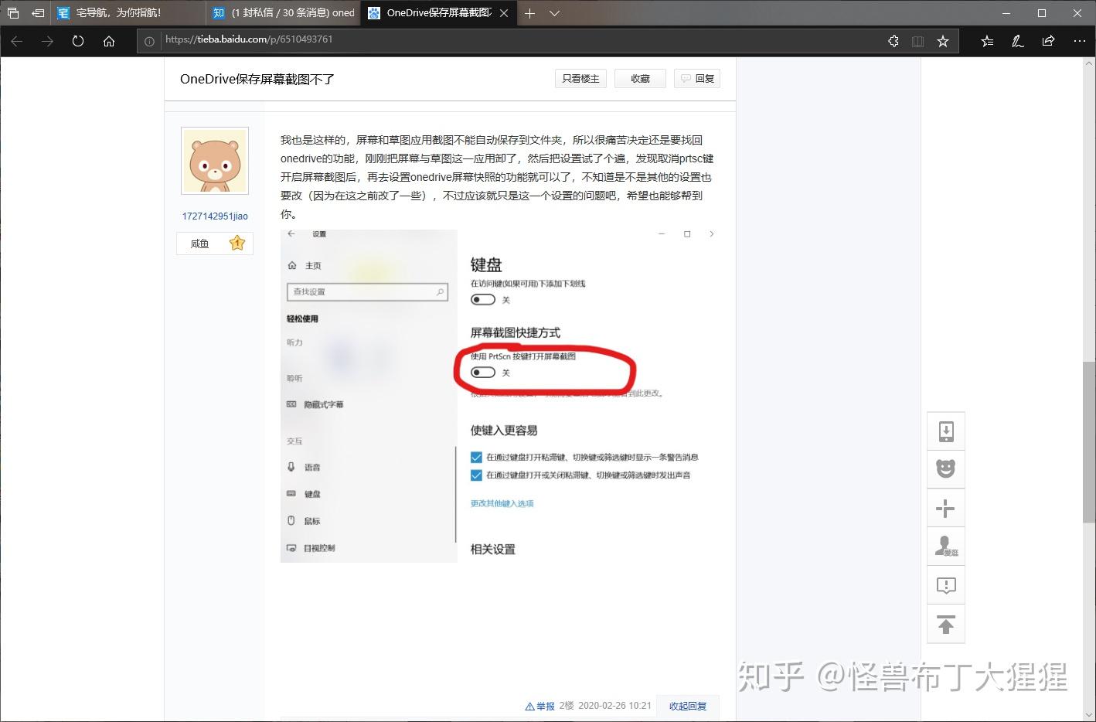The width and height of the screenshot is (1096, 722).
Task: Show site information icon in address bar
Action: (149, 41)
